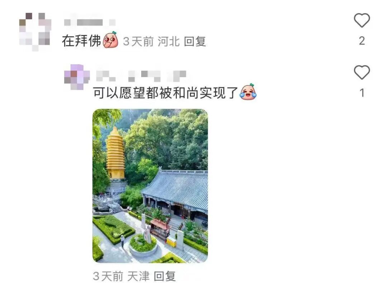Screen dimensions: 387x283
Task: Open the first commenter's blurred username
Action: (90, 23)
